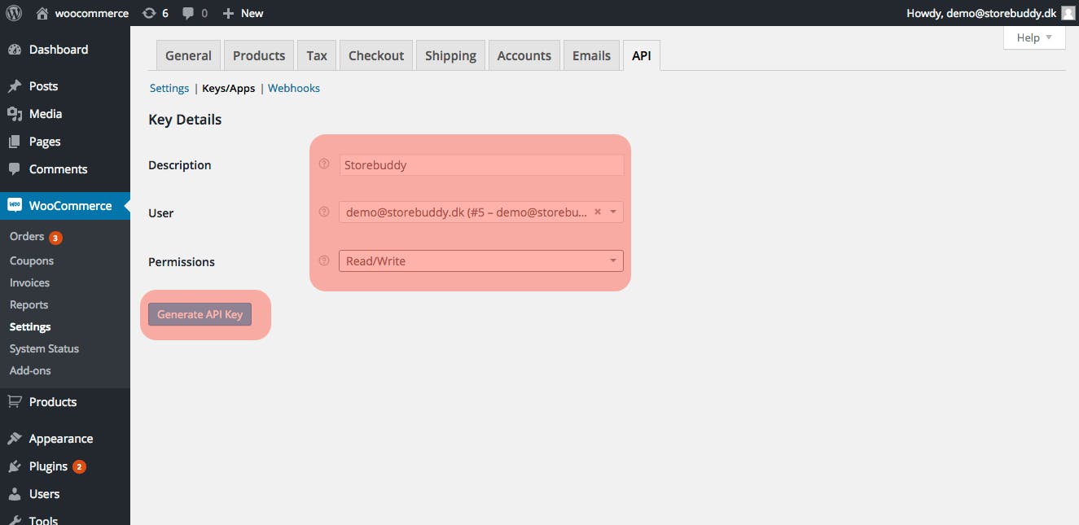Click the Description input field
The height and width of the screenshot is (525, 1079).
481,164
